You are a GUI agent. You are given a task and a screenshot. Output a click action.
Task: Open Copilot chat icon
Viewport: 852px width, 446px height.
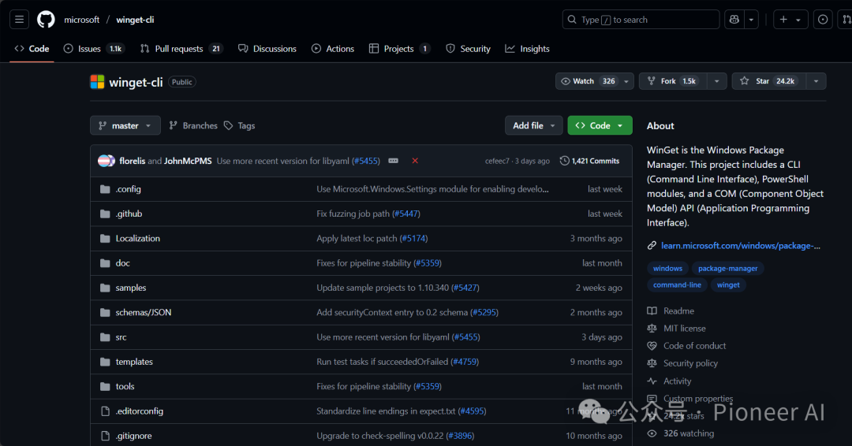[734, 20]
